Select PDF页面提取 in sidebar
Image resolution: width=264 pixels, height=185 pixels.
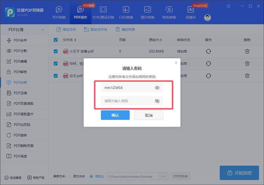[24, 104]
